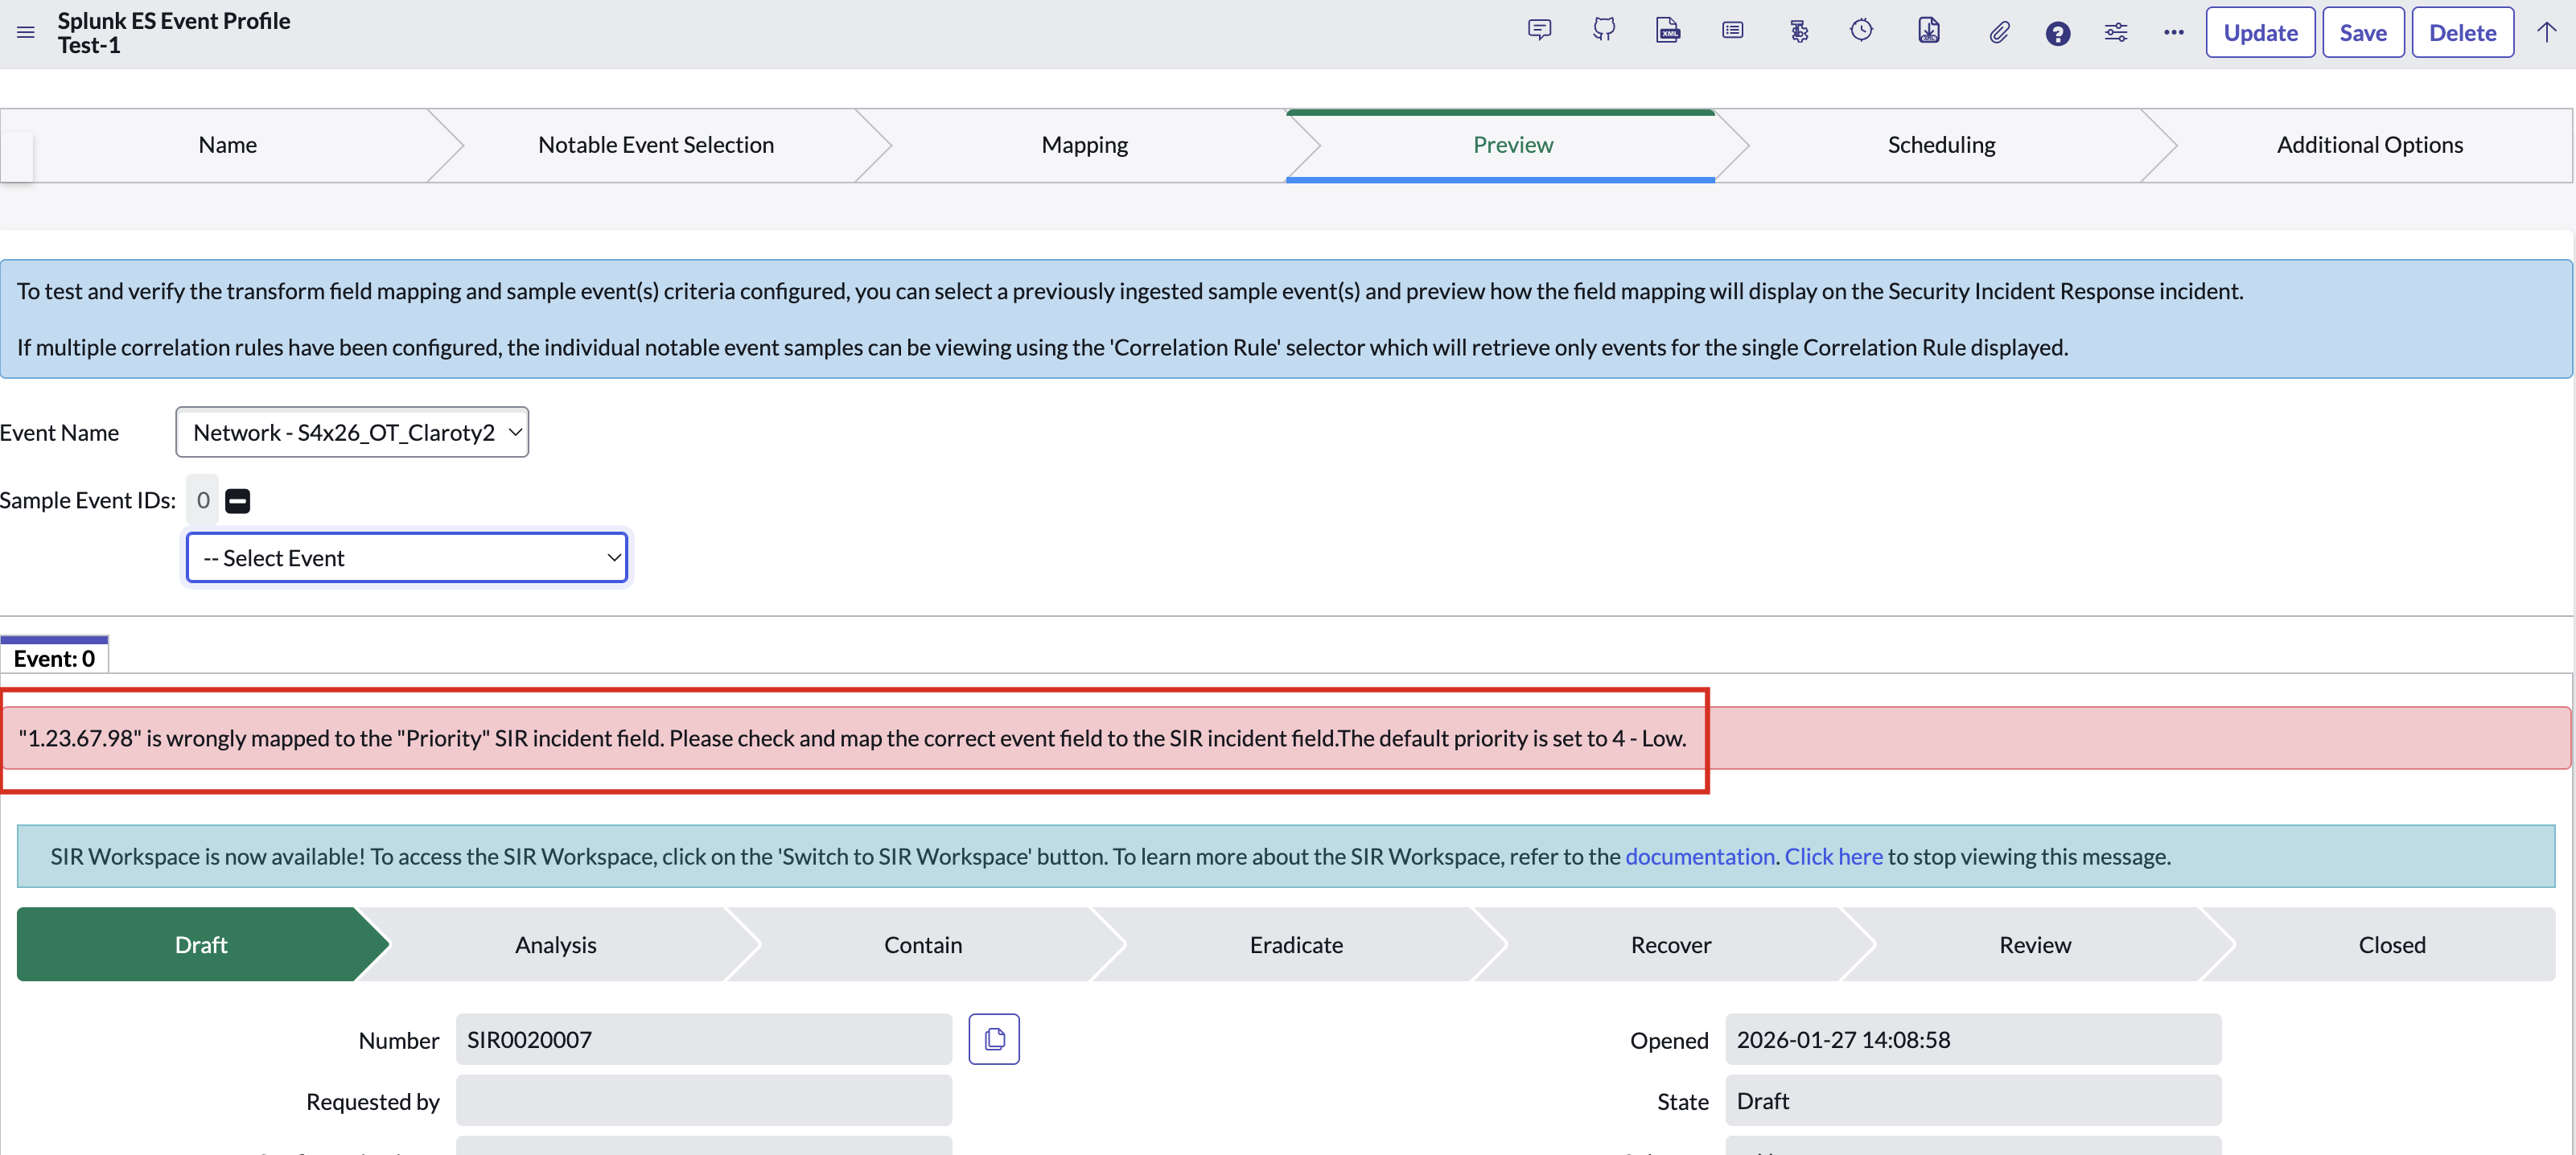Click the Delete button
The width and height of the screenshot is (2576, 1155).
(x=2463, y=33)
